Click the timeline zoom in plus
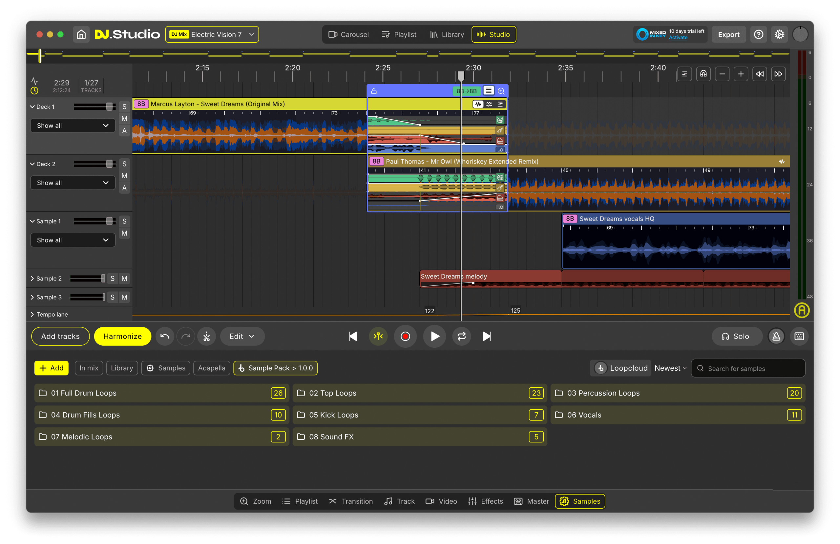This screenshot has width=840, height=544. pyautogui.click(x=741, y=74)
